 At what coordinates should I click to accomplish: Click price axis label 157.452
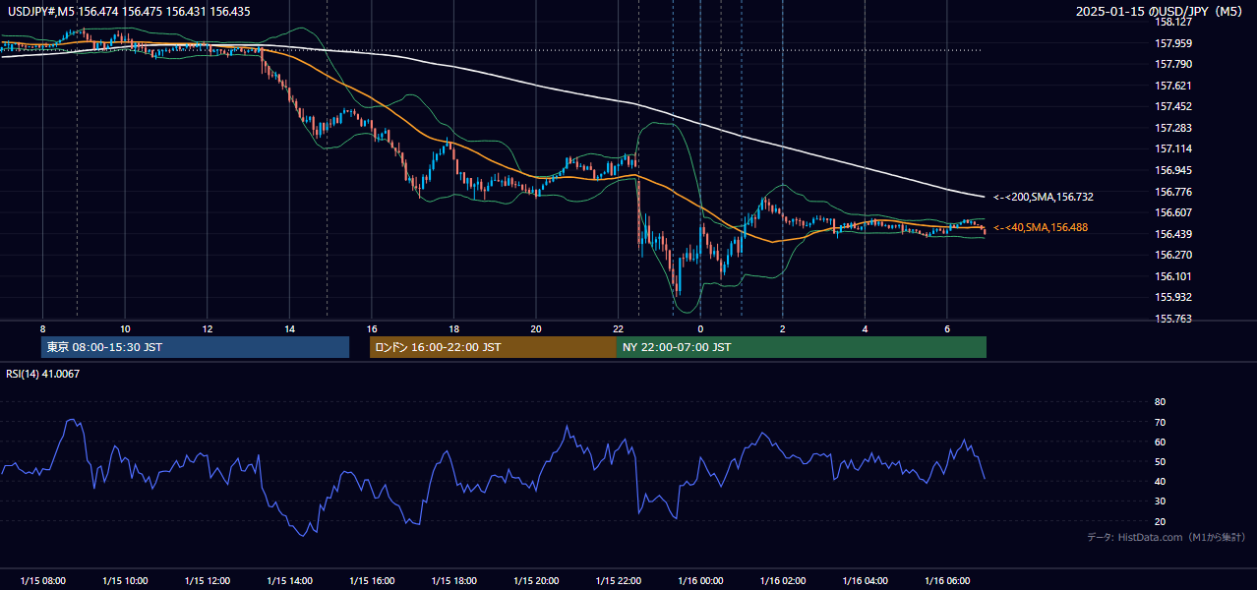point(1173,106)
